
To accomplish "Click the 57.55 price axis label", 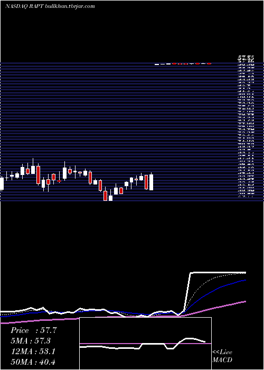I will pos(246,58).
